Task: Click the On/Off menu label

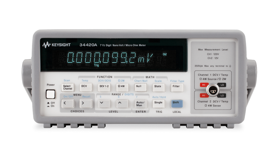Action: coord(68,96)
